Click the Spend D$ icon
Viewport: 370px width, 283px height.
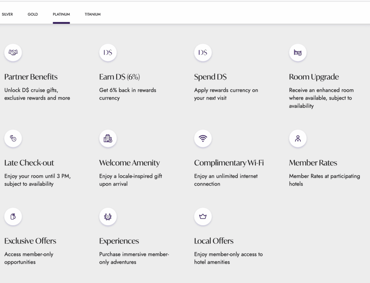(x=203, y=52)
